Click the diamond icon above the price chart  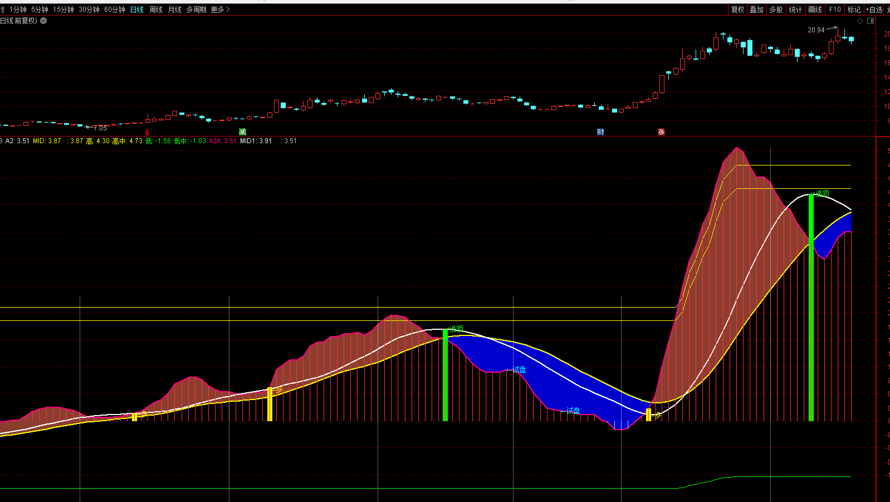[860, 21]
